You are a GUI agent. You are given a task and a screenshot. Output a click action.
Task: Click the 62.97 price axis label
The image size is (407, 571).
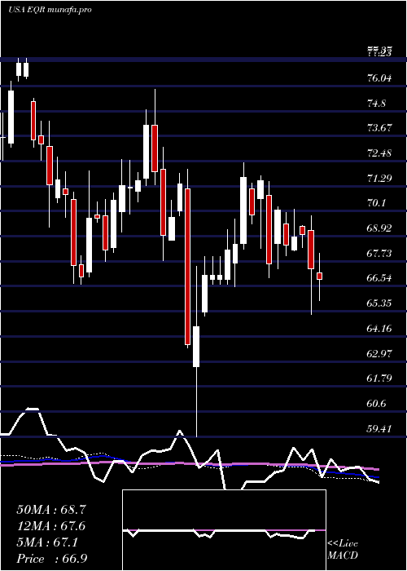pyautogui.click(x=380, y=353)
